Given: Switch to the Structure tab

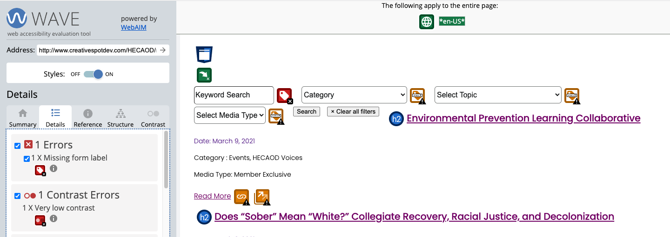Looking at the screenshot, I should click(121, 118).
